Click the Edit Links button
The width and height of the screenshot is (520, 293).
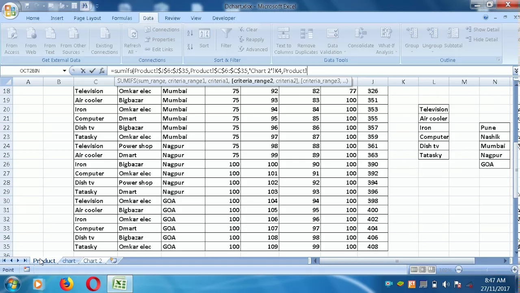click(158, 49)
